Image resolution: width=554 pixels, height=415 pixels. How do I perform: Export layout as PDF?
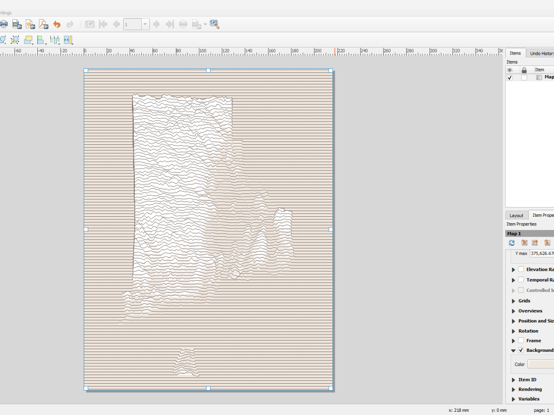pos(42,24)
